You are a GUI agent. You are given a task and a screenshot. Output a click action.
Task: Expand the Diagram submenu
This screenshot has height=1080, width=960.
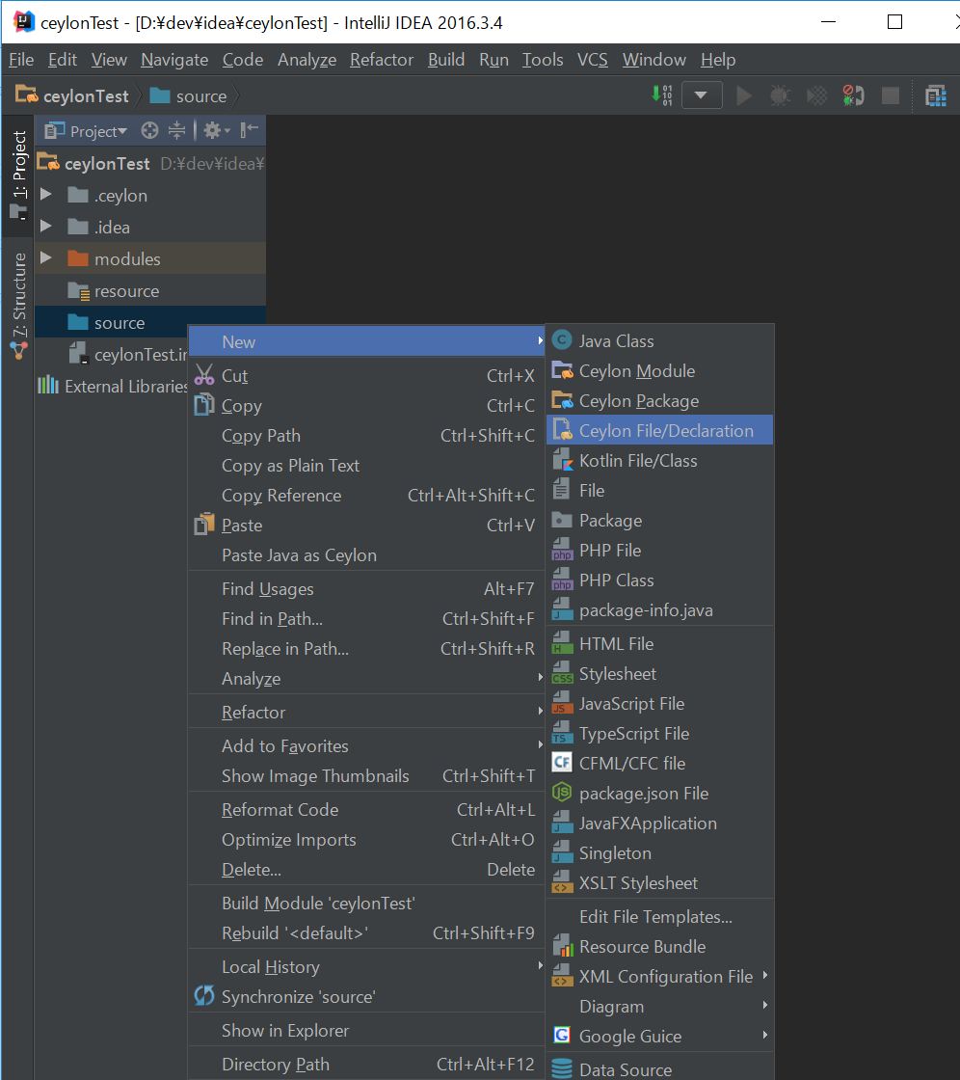click(659, 1007)
